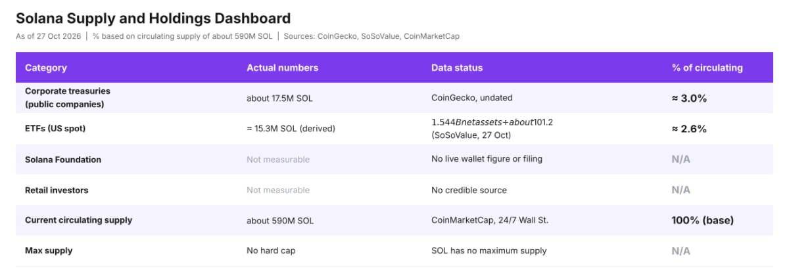This screenshot has height=272, width=789.
Task: Select the Max supply row label
Action: pyautogui.click(x=49, y=250)
